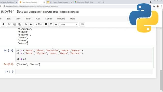Copy selected cells icon
This screenshot has width=163, height=92.
click(x=15, y=24)
